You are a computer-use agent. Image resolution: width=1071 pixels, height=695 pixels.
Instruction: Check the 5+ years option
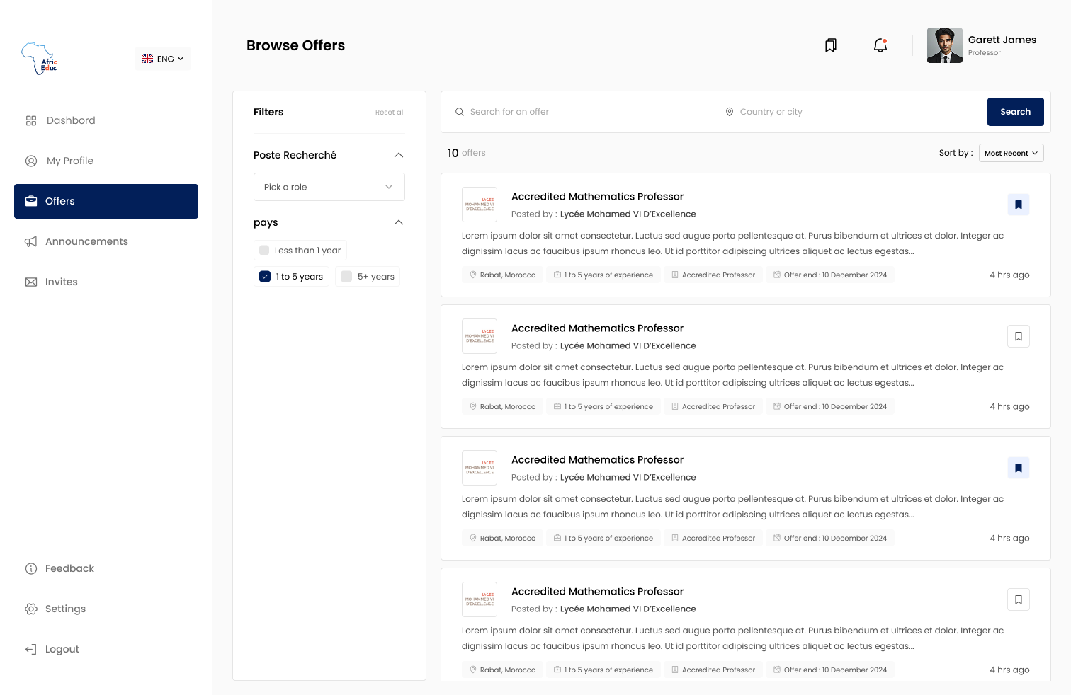(x=346, y=276)
